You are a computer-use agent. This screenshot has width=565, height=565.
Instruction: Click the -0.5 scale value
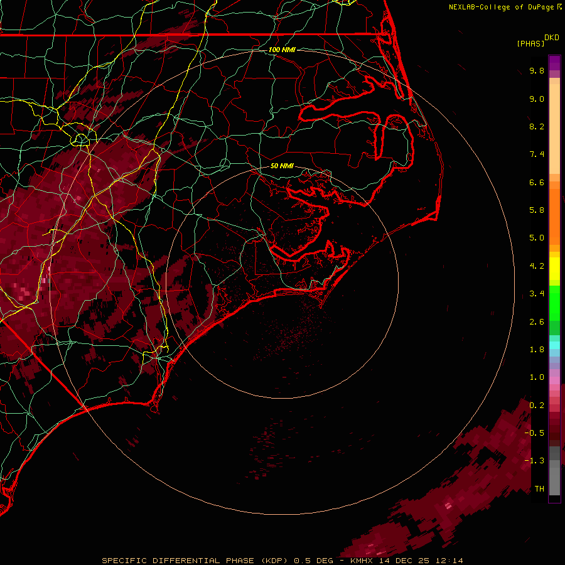(534, 433)
